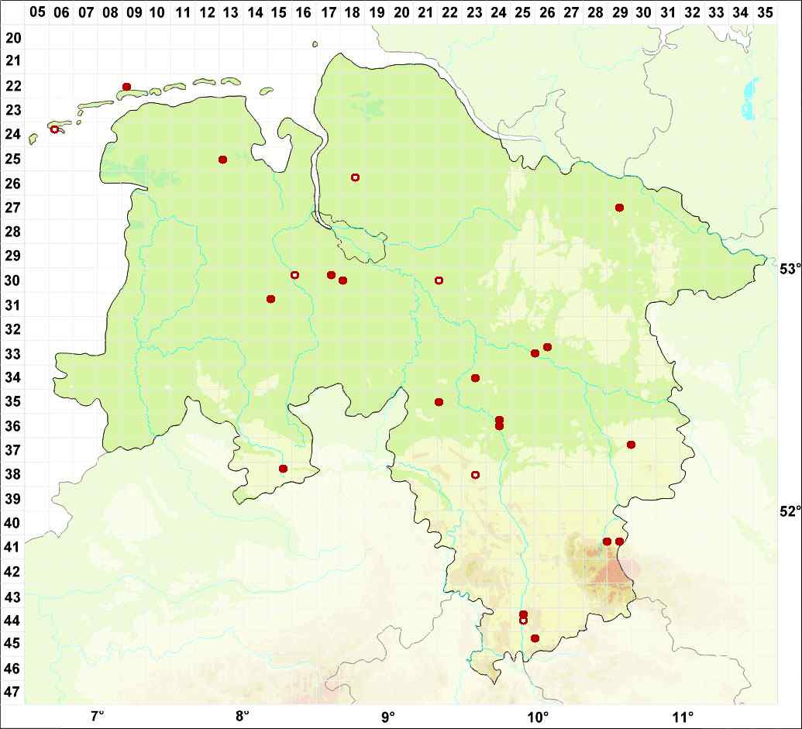
Task: Click column header 09 at the top
Action: pyautogui.click(x=135, y=12)
